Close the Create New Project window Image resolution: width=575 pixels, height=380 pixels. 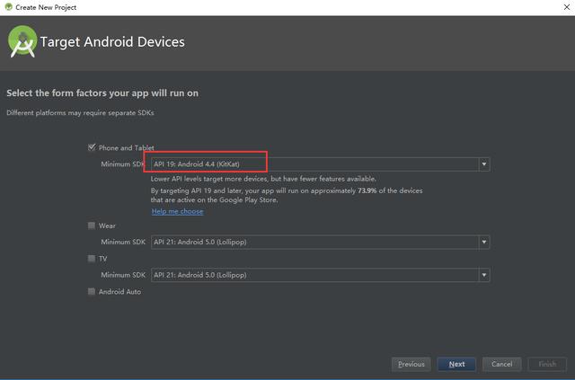[x=567, y=7]
